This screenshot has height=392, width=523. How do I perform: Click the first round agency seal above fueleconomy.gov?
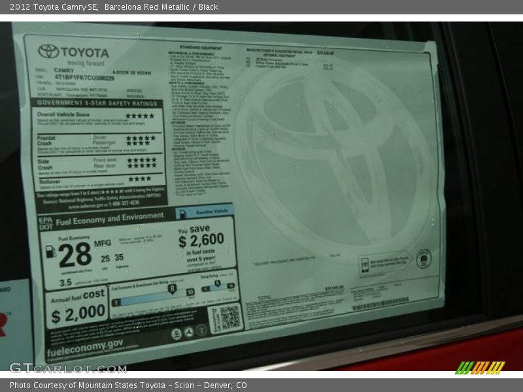177,334
